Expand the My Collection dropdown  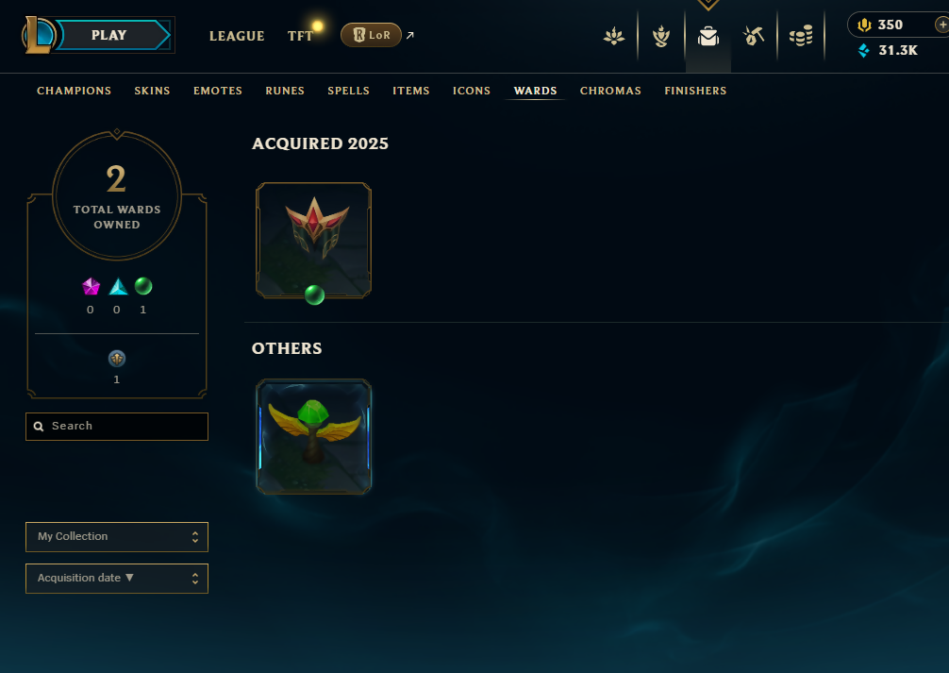click(117, 537)
